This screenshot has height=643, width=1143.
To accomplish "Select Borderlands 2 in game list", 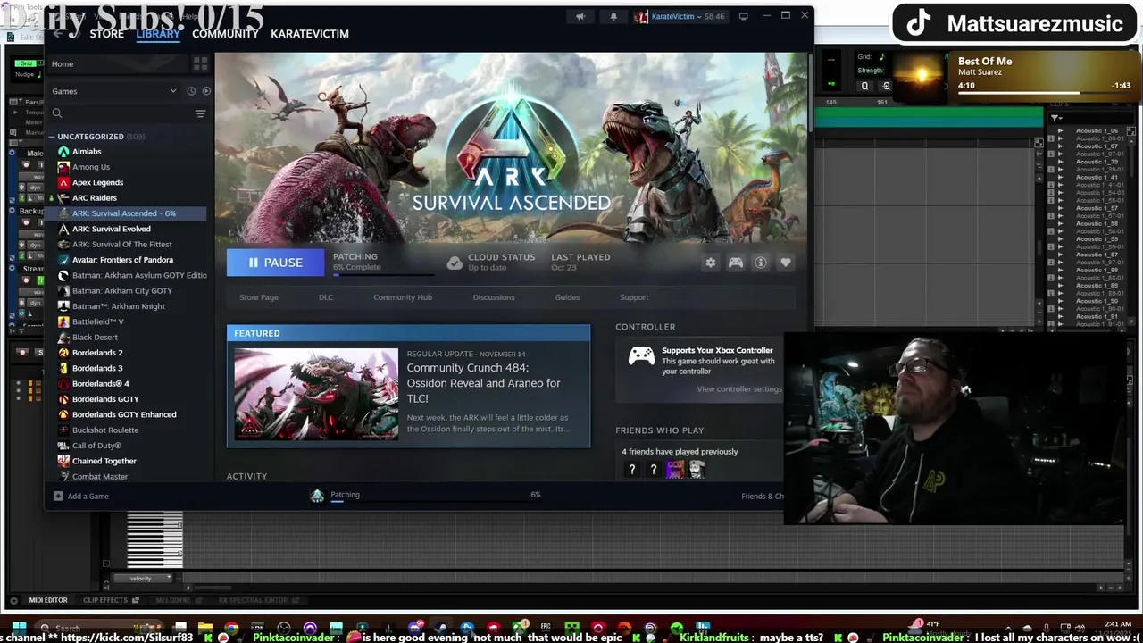I will [x=97, y=353].
